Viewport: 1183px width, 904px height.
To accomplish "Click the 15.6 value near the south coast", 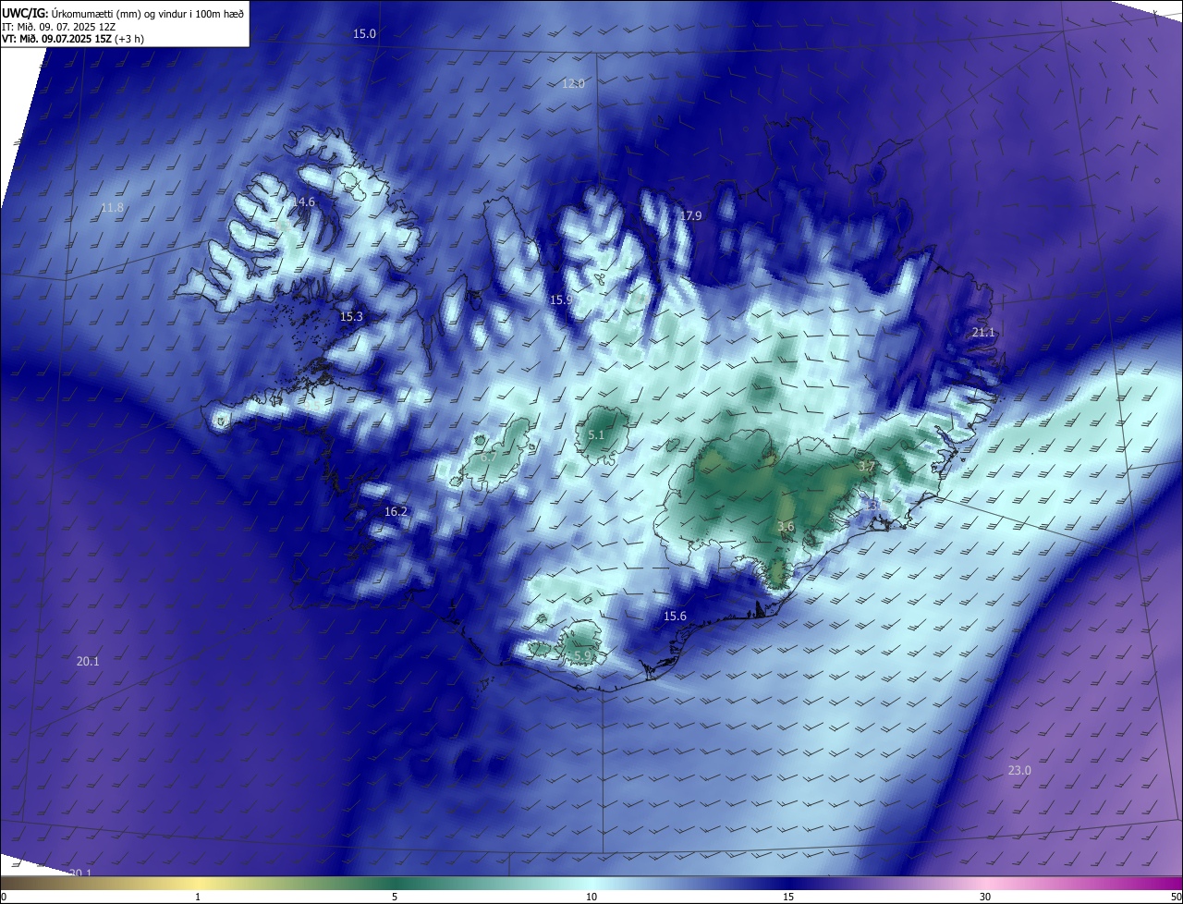I will (675, 616).
